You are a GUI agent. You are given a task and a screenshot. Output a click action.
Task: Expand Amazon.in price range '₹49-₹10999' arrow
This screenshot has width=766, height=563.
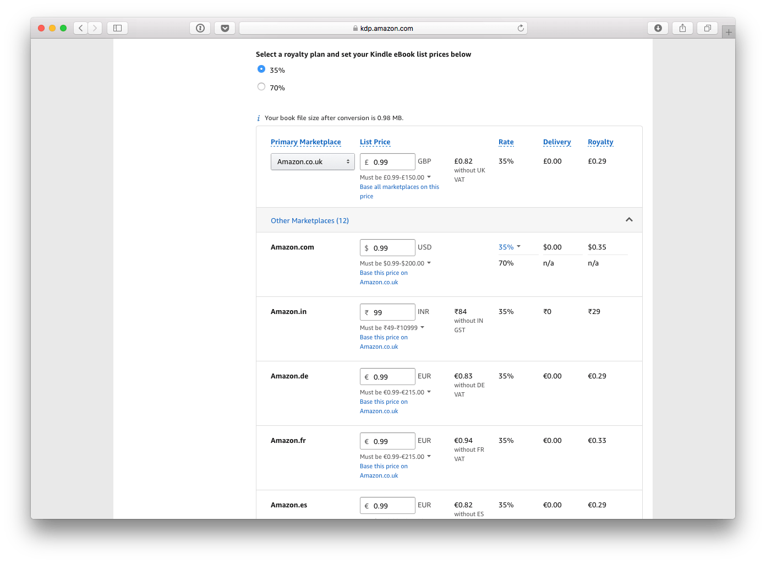pos(422,327)
